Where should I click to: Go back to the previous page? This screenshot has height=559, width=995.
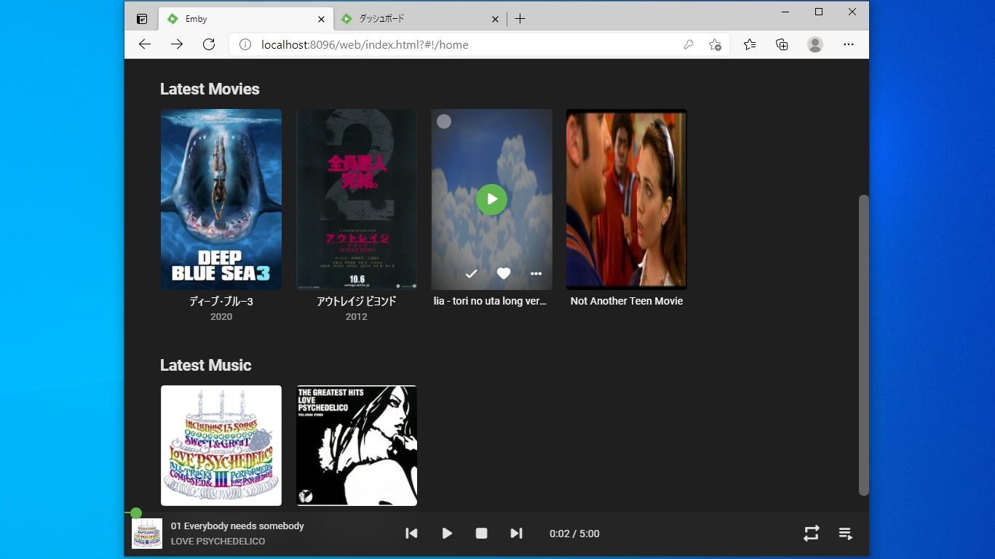145,44
